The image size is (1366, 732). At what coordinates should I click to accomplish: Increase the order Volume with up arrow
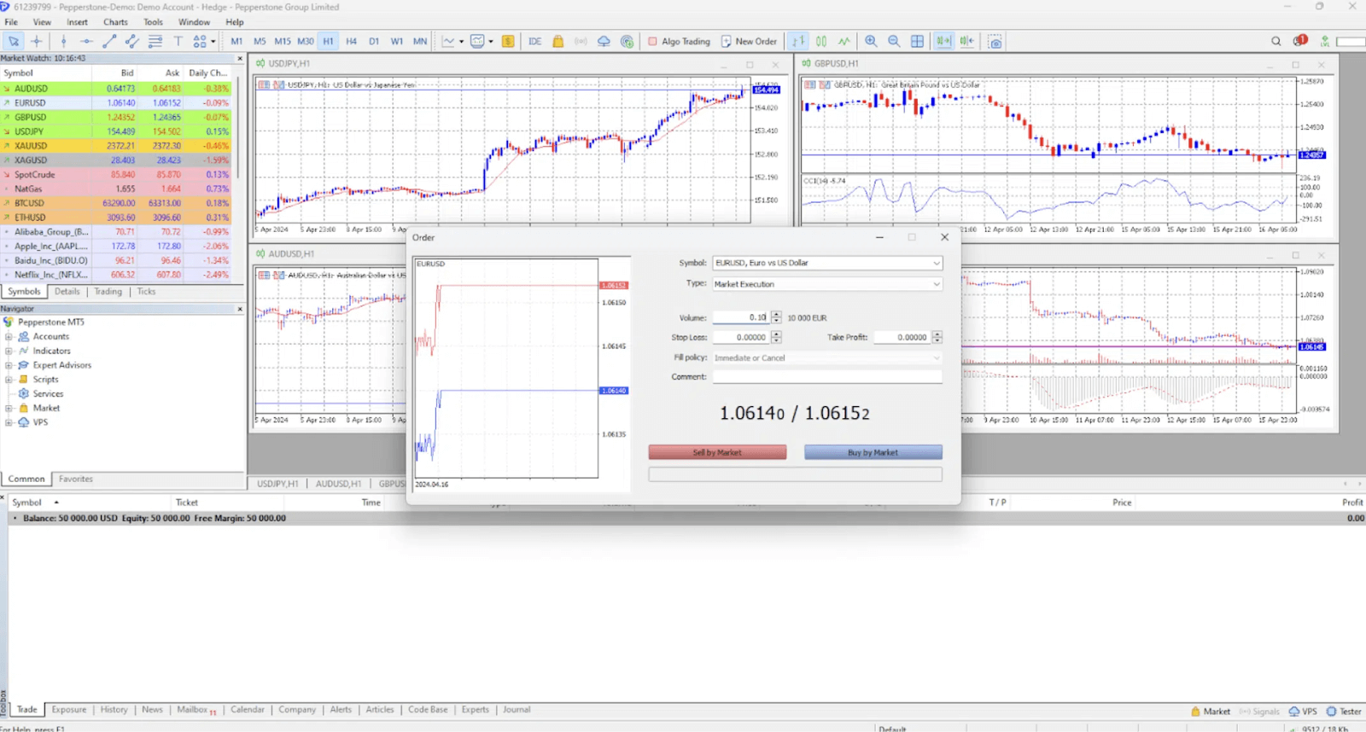(776, 314)
